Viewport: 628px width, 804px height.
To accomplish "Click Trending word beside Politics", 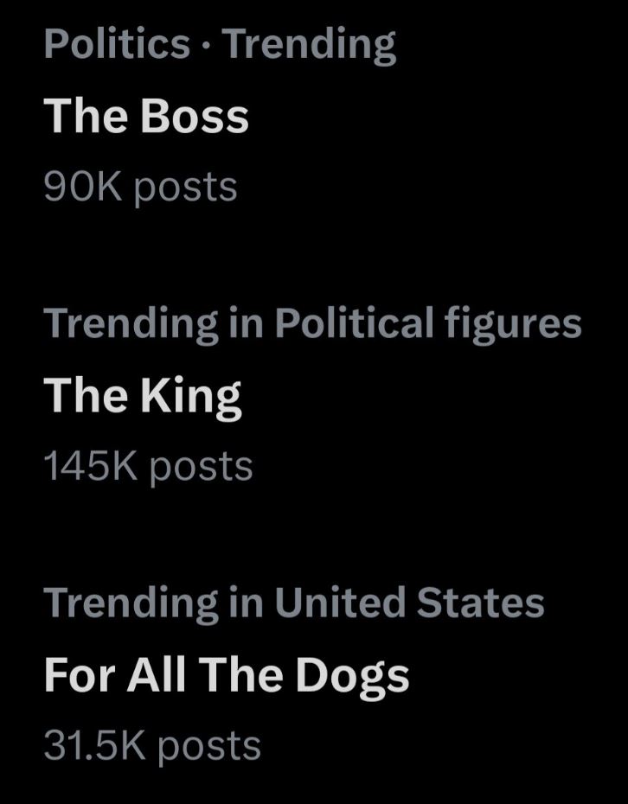I will pyautogui.click(x=310, y=46).
